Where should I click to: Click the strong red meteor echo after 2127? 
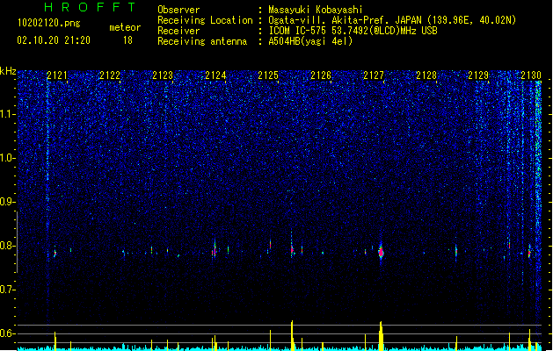coord(381,252)
